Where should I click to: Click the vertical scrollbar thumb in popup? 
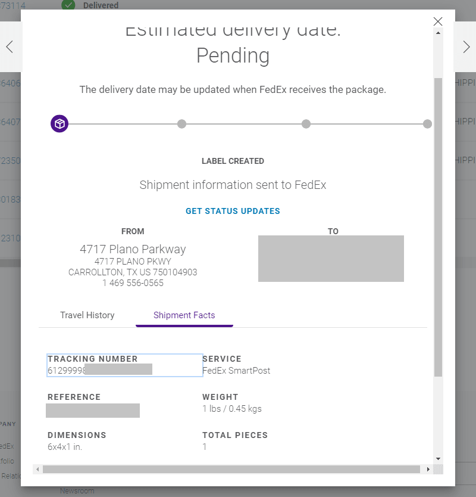pos(438,226)
